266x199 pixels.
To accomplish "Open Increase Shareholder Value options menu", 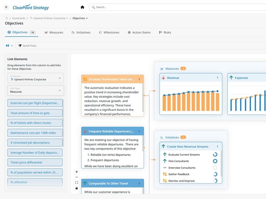I will (139, 79).
